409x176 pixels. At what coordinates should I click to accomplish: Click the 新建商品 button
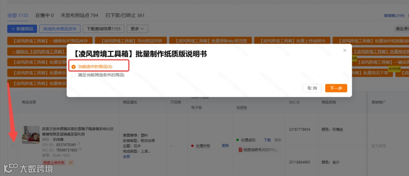(22, 29)
